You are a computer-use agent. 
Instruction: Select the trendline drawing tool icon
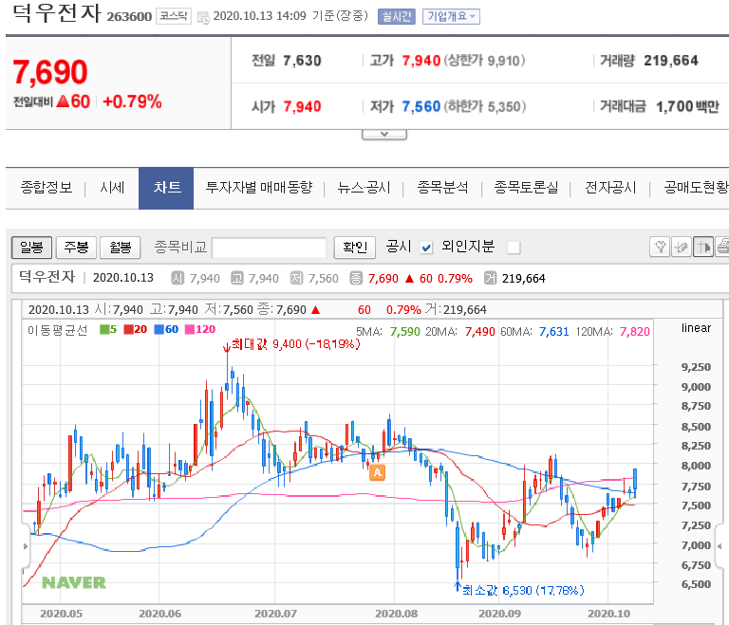click(682, 247)
